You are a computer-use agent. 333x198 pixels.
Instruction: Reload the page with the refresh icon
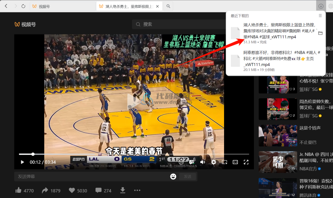point(23,6)
